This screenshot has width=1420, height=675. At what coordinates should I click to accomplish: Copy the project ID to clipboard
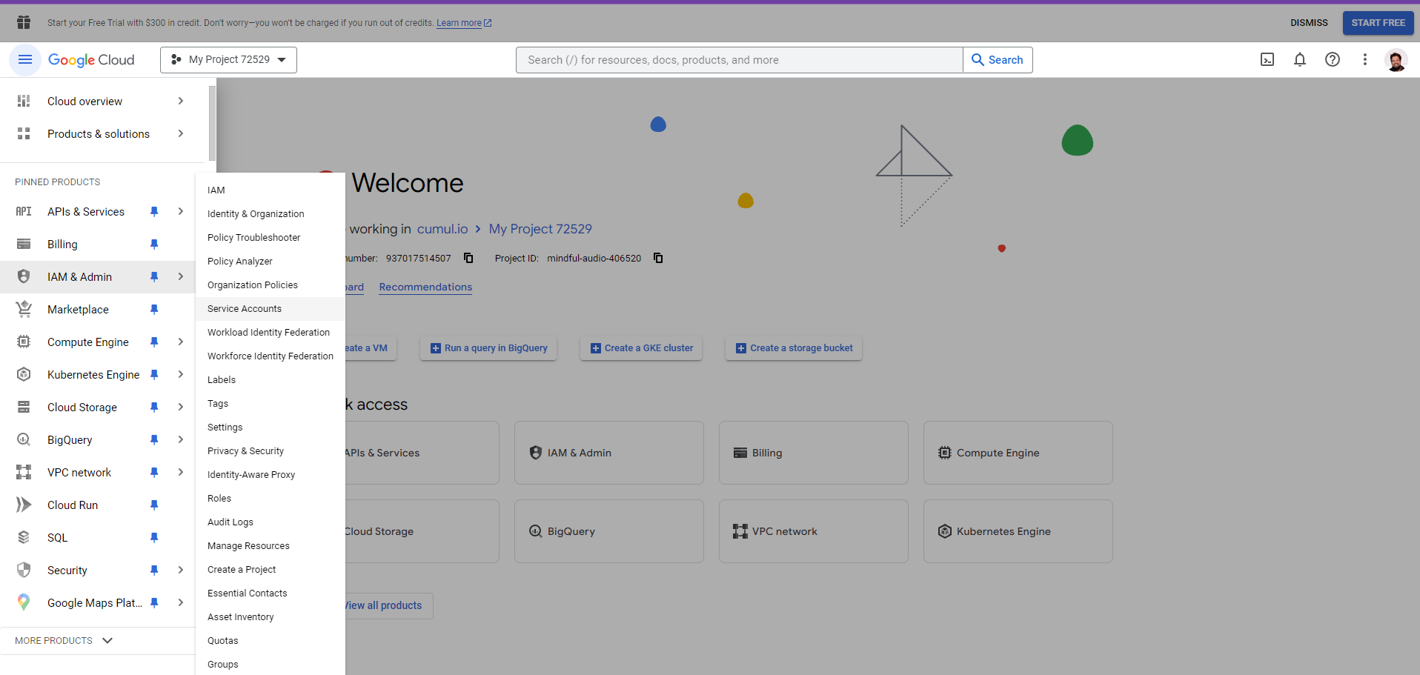[x=658, y=258]
